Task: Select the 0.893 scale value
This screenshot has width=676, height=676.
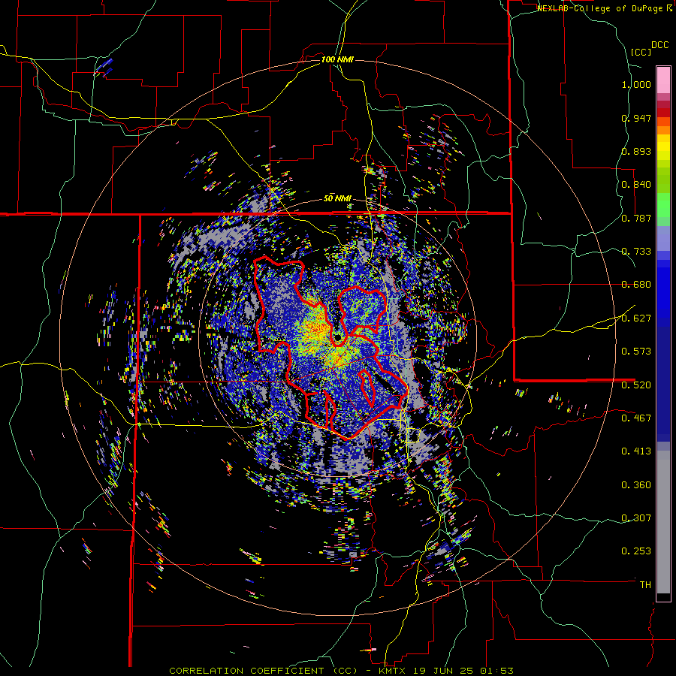Action: (636, 151)
